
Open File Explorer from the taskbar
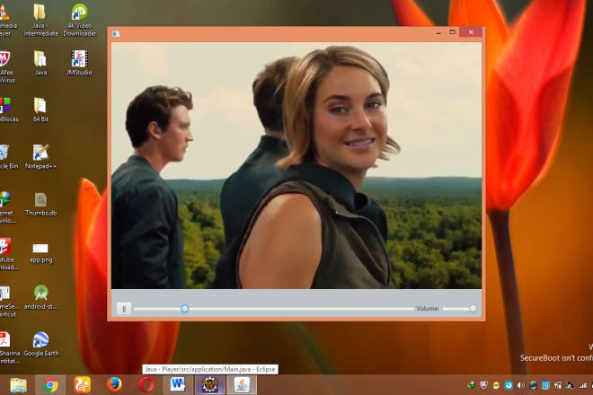click(x=18, y=385)
